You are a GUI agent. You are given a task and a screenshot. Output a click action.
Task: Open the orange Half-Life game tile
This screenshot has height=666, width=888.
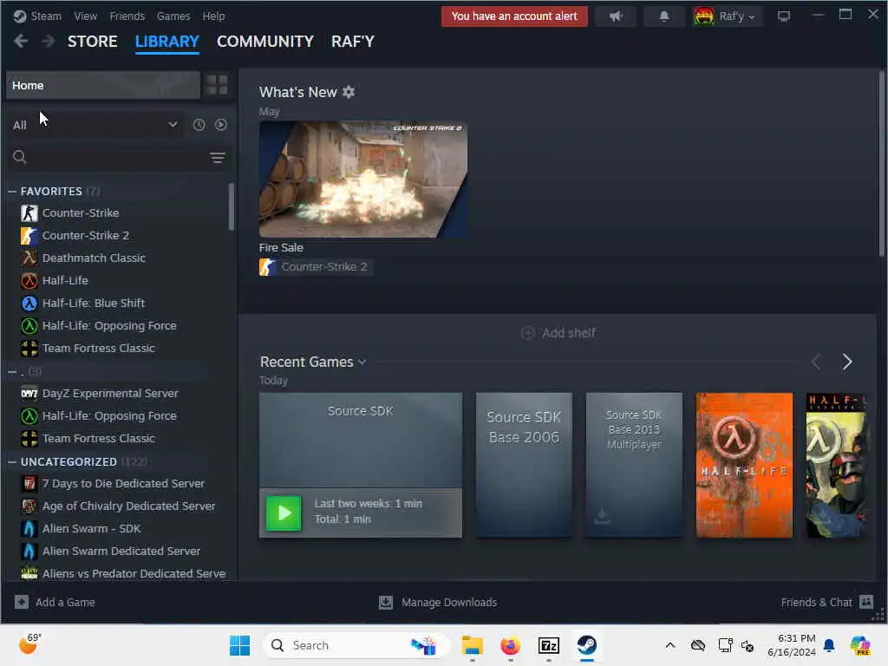(x=744, y=465)
